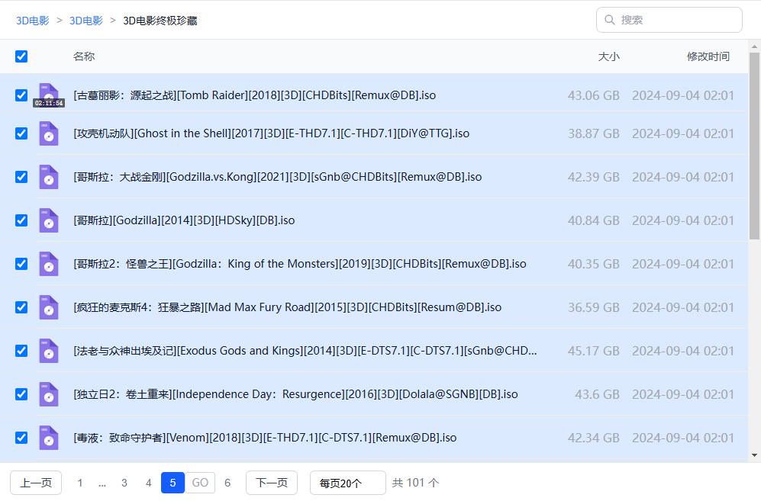761x501 pixels.
Task: Click the Venom 2018 ISO file icon
Action: (x=49, y=438)
